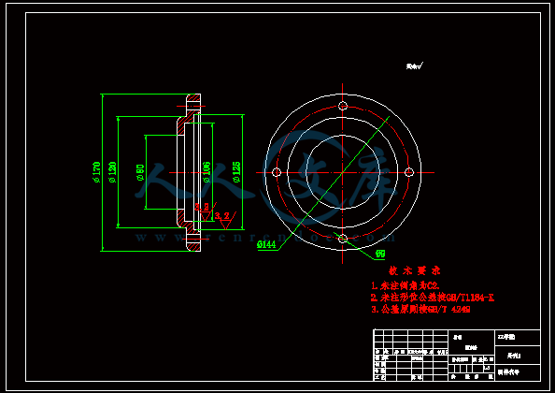555x393 pixels.
Task: Select the ø170 outer diameter dimension text
Action: (96, 172)
